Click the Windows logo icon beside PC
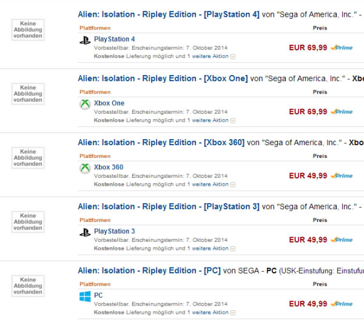The image size is (364, 323). click(85, 296)
